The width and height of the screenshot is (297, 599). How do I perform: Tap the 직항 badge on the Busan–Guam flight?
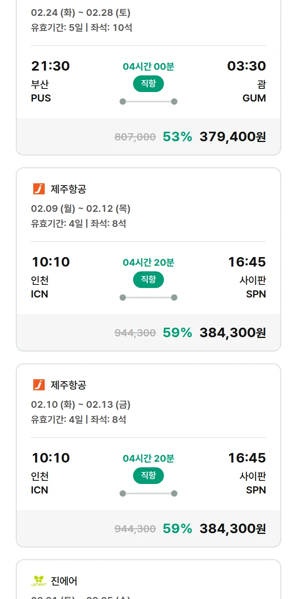point(148,84)
